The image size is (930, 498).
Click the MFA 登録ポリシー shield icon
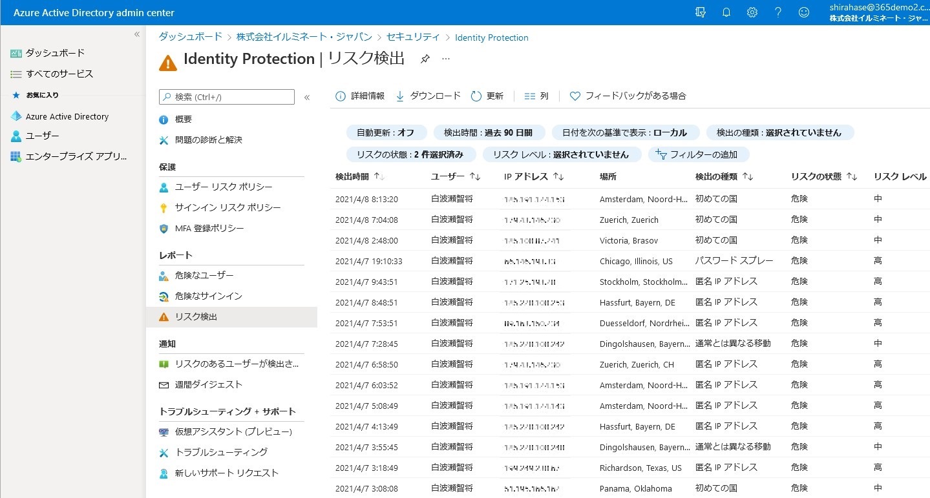coord(164,229)
